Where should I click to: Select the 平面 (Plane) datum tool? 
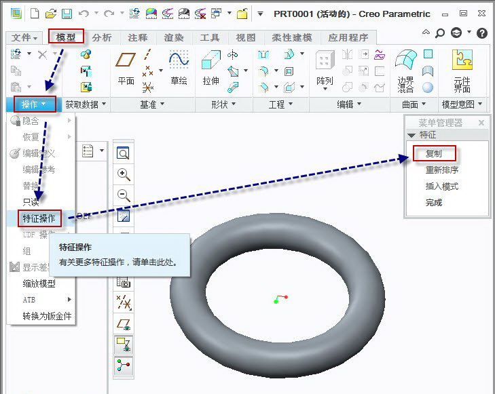126,68
